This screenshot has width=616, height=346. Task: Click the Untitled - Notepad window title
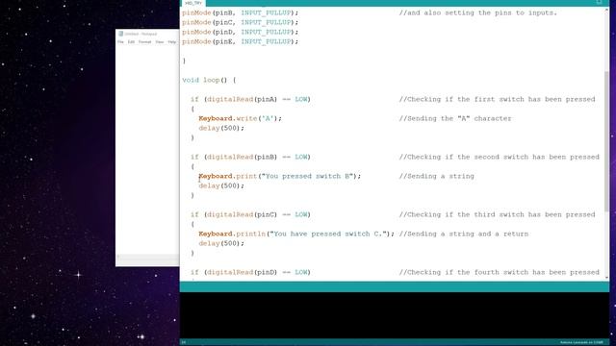click(x=141, y=35)
